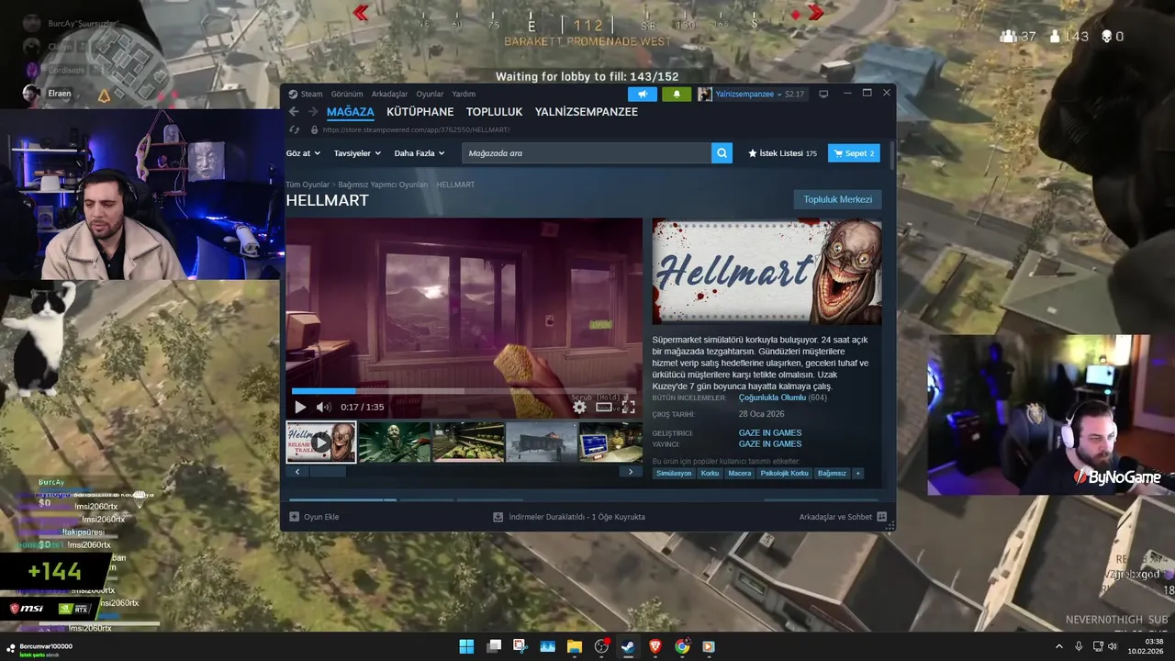Launch Brave browser from taskbar
The height and width of the screenshot is (661, 1175).
tap(655, 646)
